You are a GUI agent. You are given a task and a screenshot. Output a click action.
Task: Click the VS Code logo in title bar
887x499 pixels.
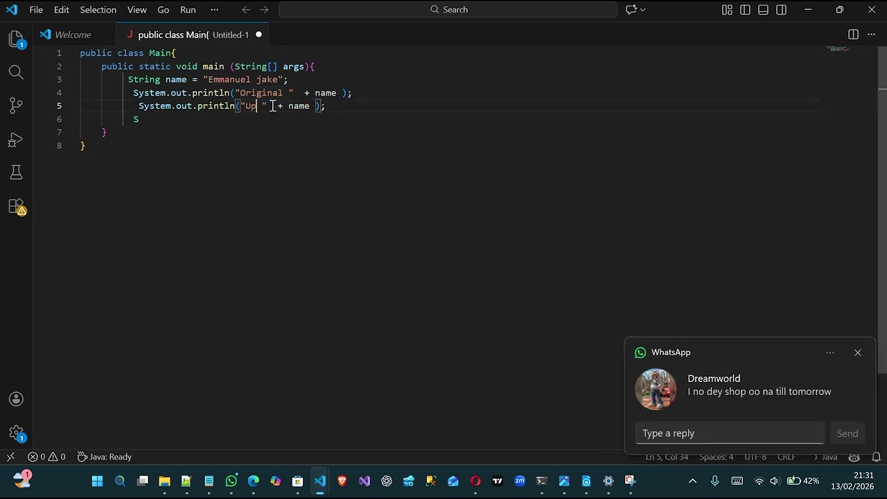(x=12, y=10)
